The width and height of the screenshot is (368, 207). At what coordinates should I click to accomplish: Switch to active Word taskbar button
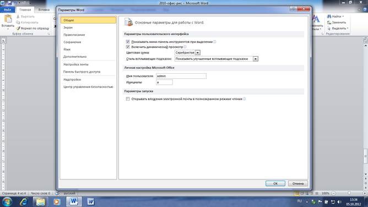(x=74, y=202)
